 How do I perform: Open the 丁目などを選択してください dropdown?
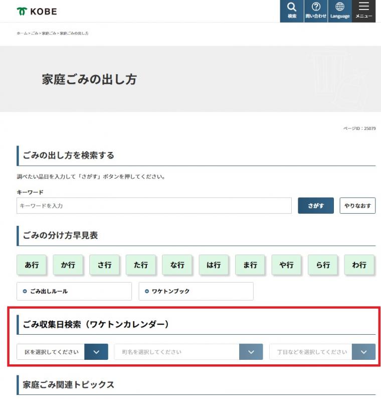point(322,352)
